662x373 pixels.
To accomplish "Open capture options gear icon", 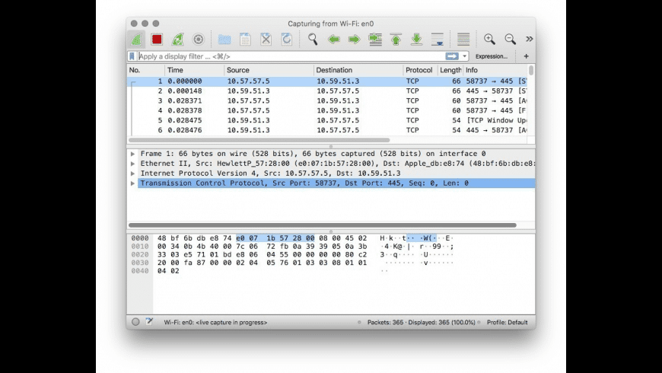I will click(x=198, y=40).
